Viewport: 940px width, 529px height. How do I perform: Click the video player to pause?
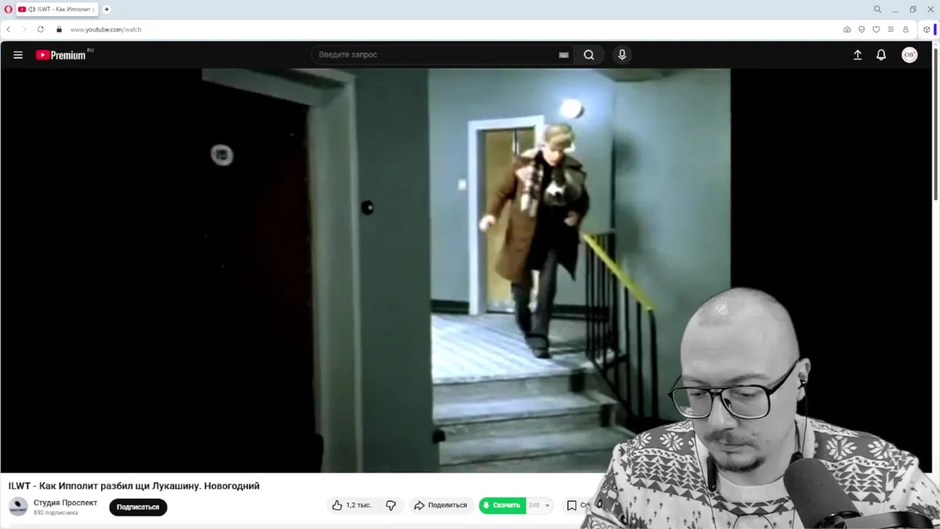(466, 270)
